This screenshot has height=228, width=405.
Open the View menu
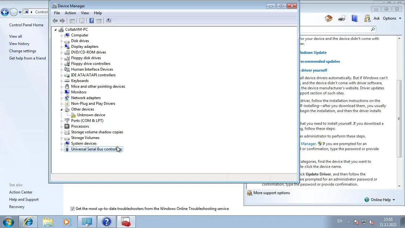pyautogui.click(x=85, y=13)
